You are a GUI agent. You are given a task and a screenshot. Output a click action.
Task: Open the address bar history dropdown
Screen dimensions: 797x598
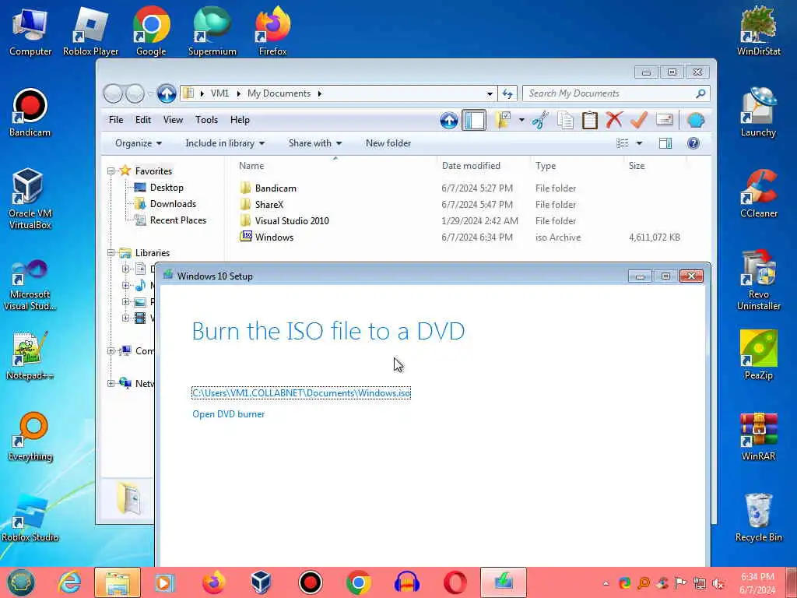tap(490, 93)
